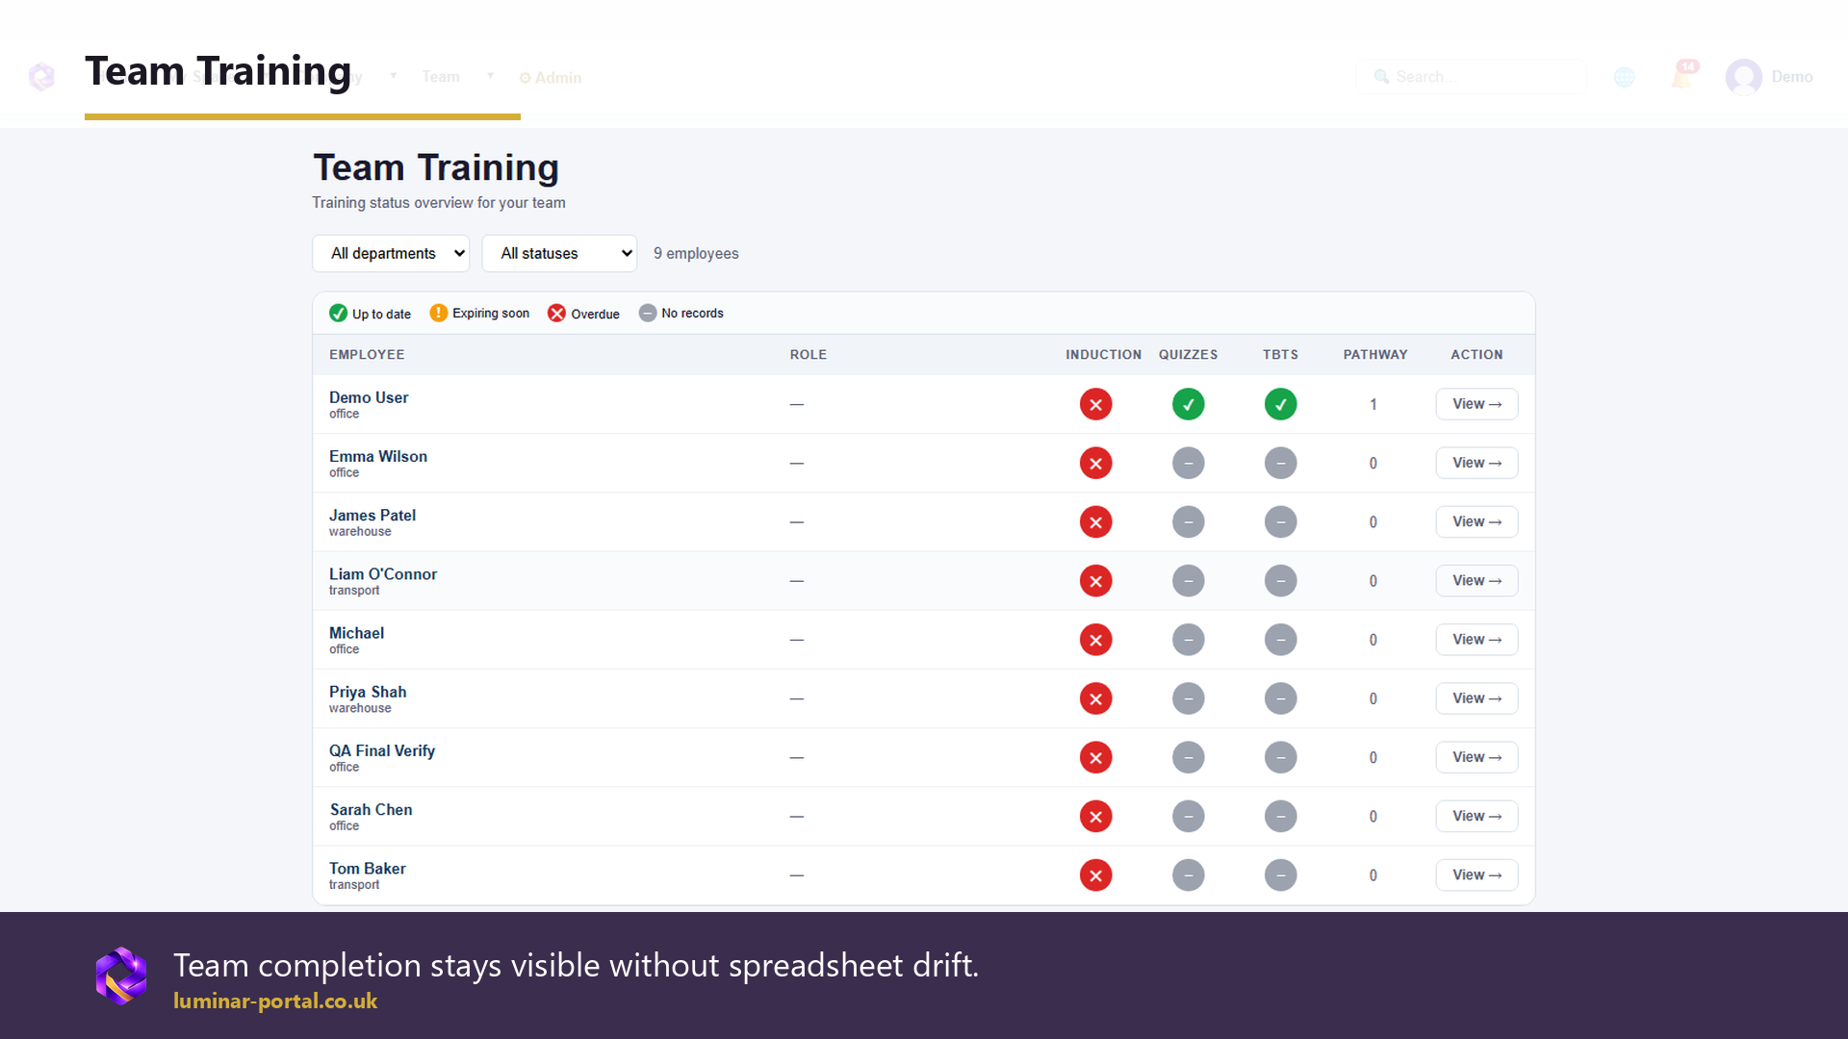This screenshot has width=1848, height=1039.
Task: Open the All departments dropdown
Action: (391, 253)
